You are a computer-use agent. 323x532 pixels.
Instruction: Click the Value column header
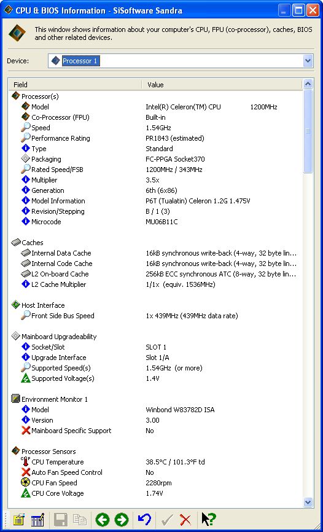pyautogui.click(x=222, y=85)
